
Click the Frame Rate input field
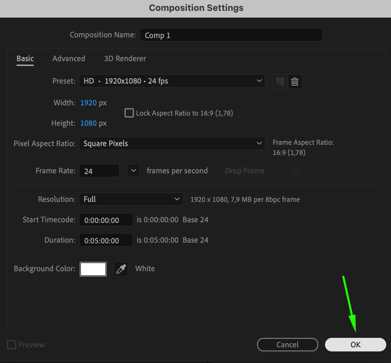click(99, 171)
